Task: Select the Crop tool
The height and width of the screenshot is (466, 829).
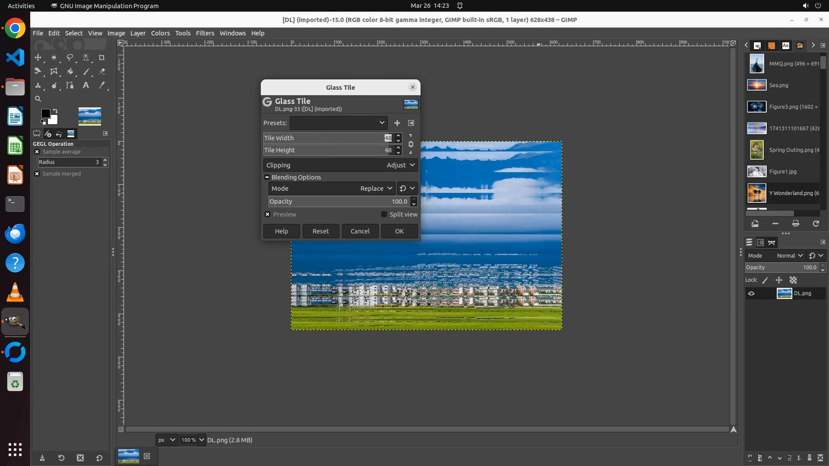Action: pyautogui.click(x=102, y=57)
